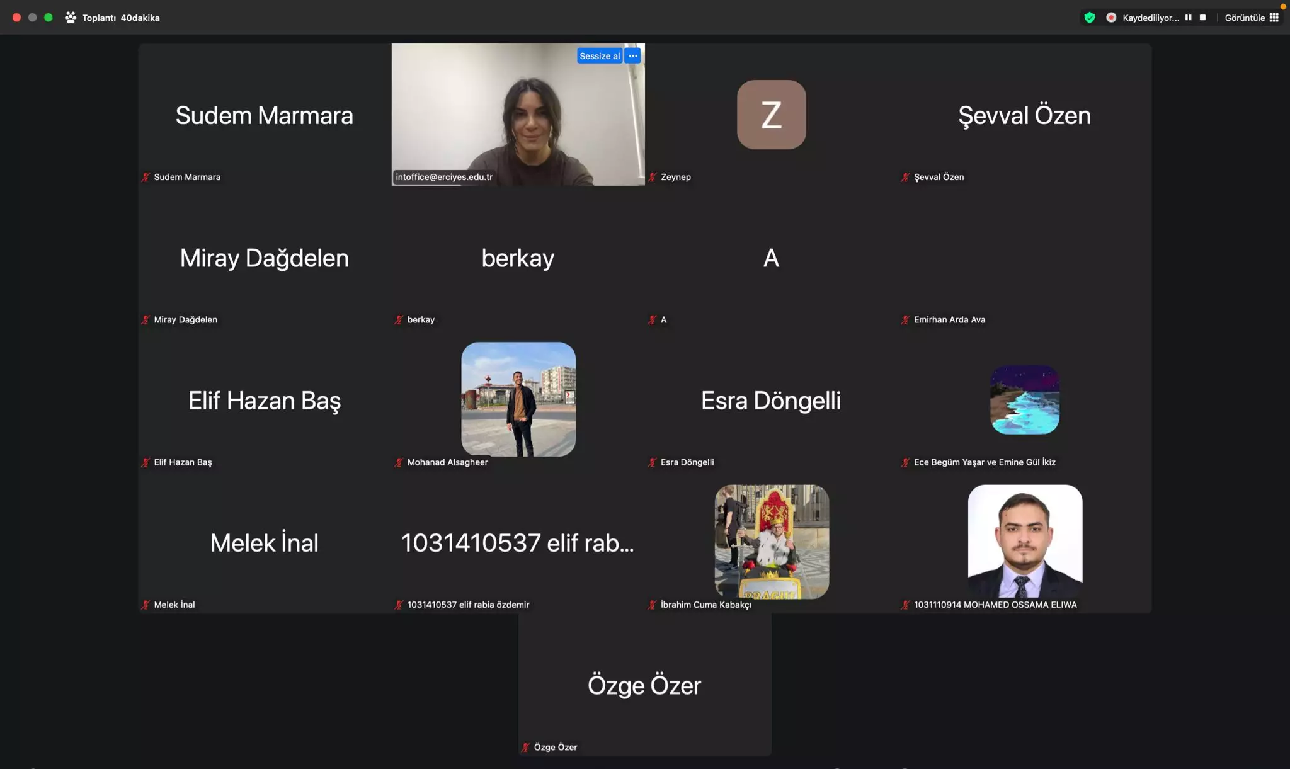Click the intoffice@erciyes.edu.tr name label
This screenshot has width=1290, height=769.
(444, 177)
